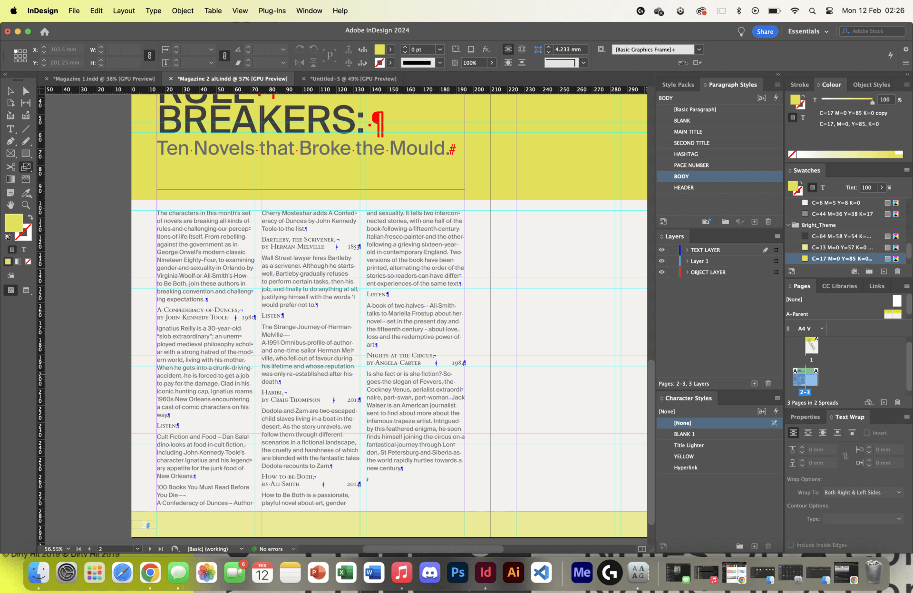
Task: Check Include Inside Edges option
Action: click(790, 545)
